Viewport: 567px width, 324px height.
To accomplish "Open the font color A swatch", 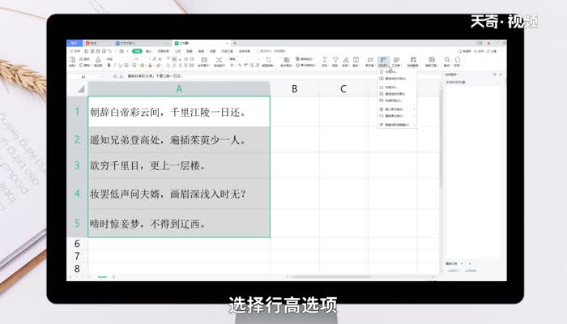I will [150, 66].
